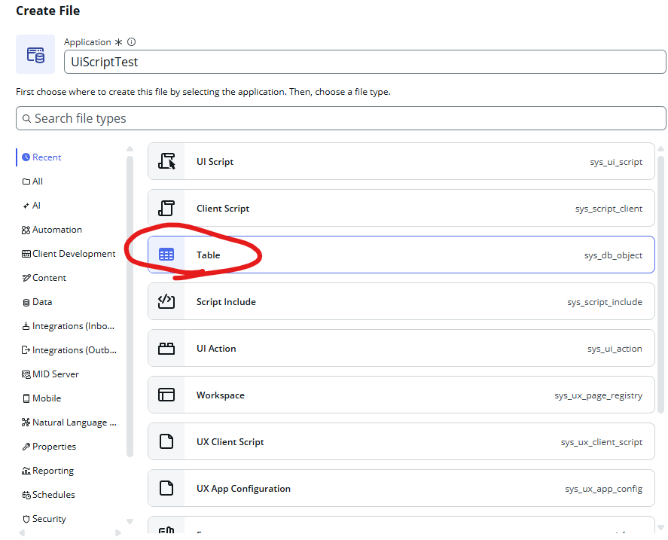This screenshot has width=668, height=540.
Task: Click the Integrations (Inbound) download icon
Action: pos(26,326)
